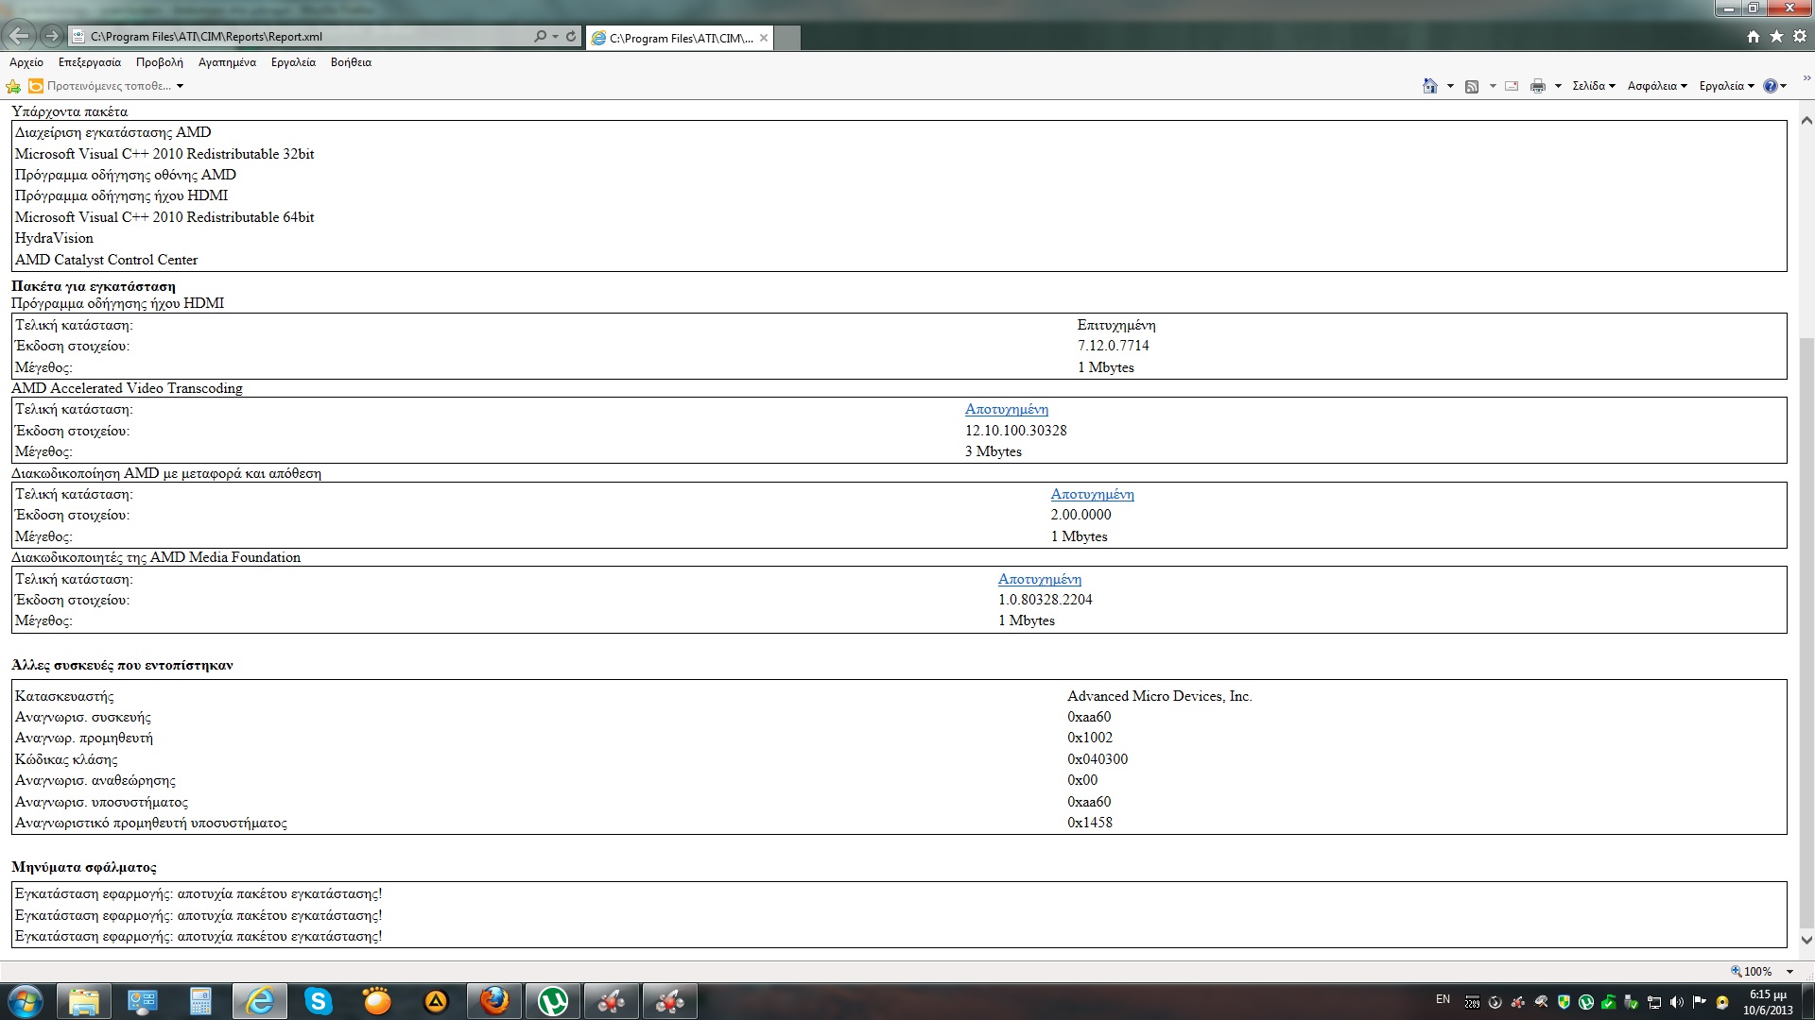Open Firefox from the taskbar
The height and width of the screenshot is (1020, 1815).
coord(494,1001)
